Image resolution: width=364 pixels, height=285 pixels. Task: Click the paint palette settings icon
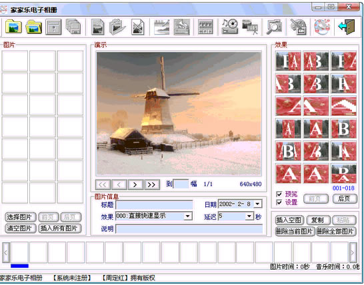coord(298,27)
